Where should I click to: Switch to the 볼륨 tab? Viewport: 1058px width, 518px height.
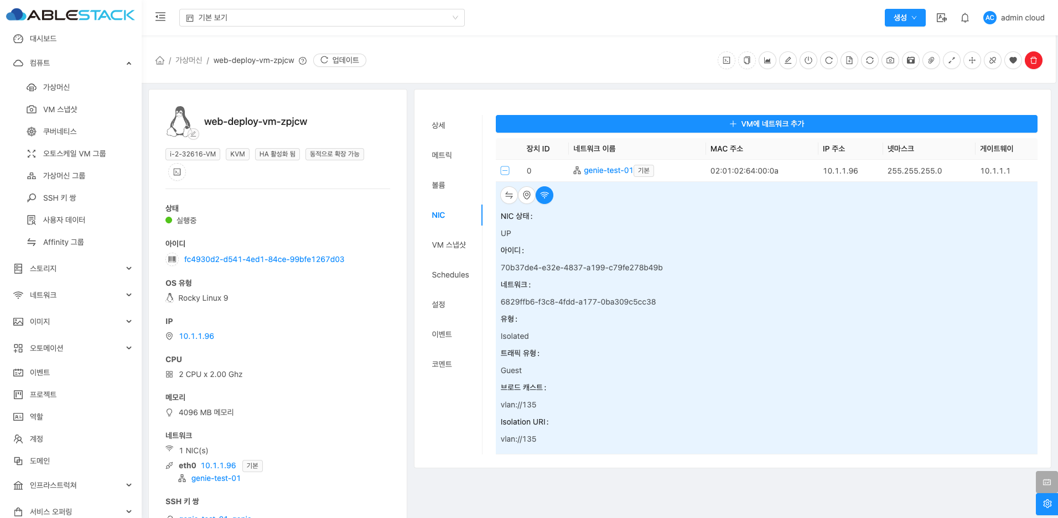(438, 185)
